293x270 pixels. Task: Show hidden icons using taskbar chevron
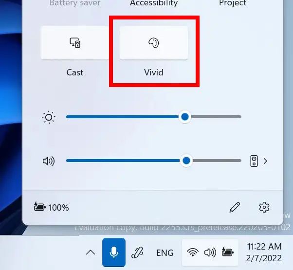coord(91,252)
